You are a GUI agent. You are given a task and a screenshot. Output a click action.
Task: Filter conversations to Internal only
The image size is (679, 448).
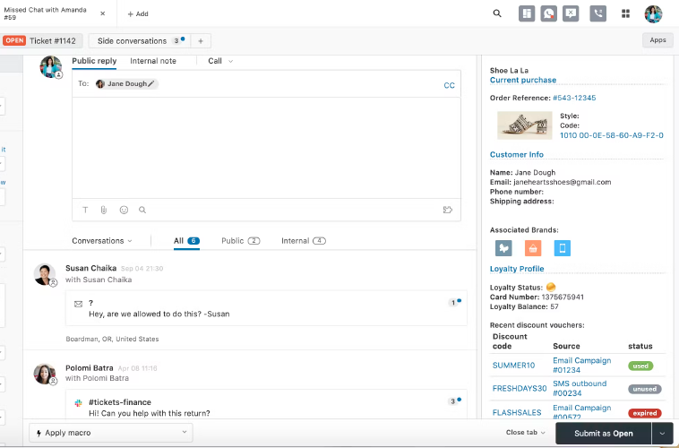click(x=303, y=241)
